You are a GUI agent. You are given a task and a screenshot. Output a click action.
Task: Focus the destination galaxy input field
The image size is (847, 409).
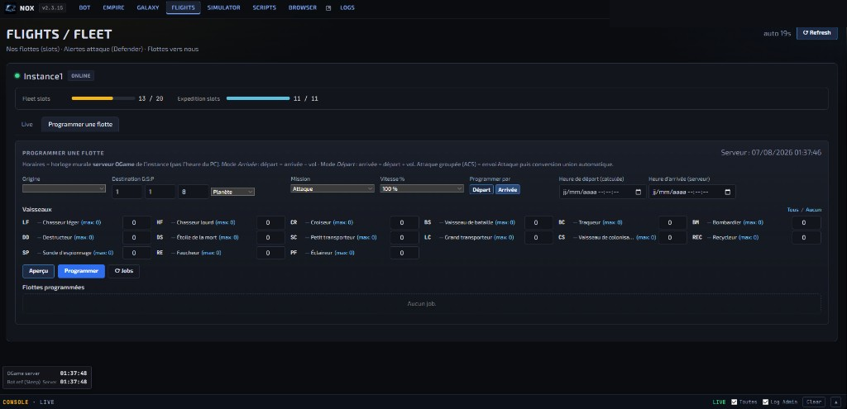pos(127,192)
